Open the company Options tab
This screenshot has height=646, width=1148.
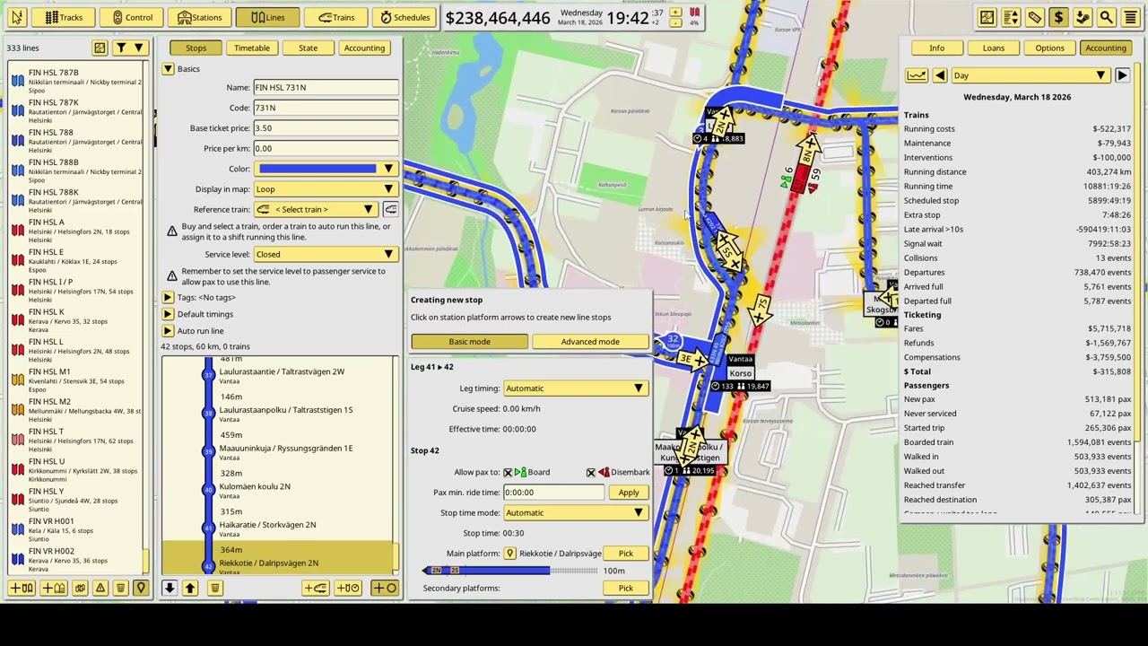click(1049, 48)
